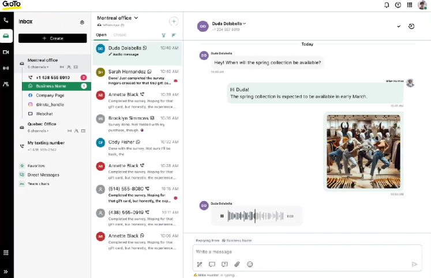Change Replying from Business Name channel
This screenshot has width=431, height=278.
pyautogui.click(x=237, y=240)
